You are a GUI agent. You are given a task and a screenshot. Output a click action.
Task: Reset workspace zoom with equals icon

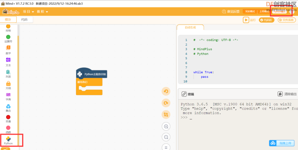click(x=166, y=147)
